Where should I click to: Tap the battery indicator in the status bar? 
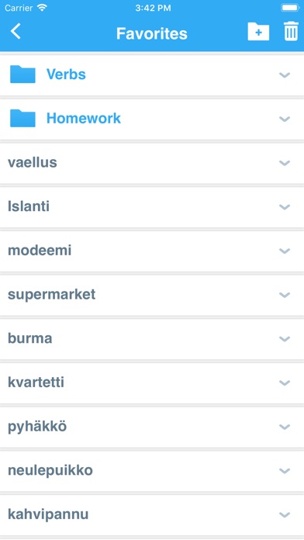[290, 8]
